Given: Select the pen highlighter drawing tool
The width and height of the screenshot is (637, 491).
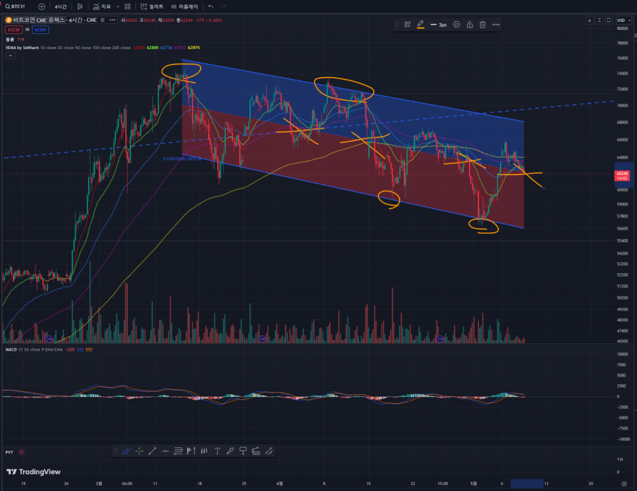Looking at the screenshot, I should (230, 451).
